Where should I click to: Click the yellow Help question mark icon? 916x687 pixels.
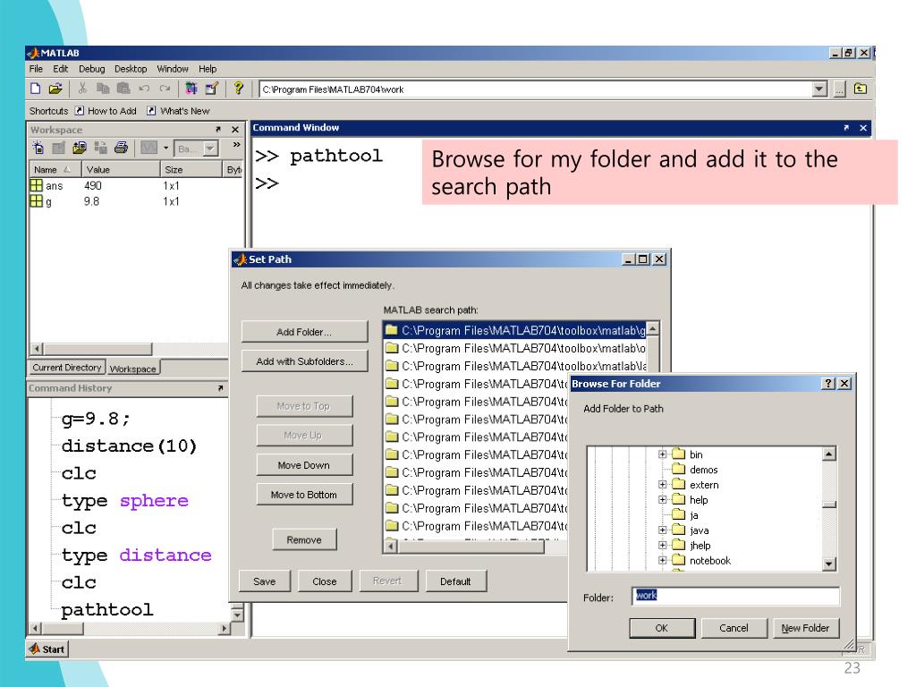click(x=238, y=89)
